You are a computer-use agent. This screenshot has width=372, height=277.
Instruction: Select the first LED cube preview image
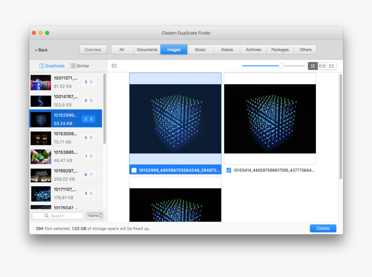(175, 119)
